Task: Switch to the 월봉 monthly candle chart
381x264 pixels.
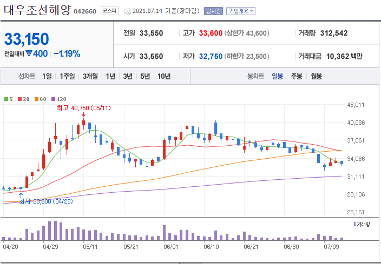Action: click(317, 76)
